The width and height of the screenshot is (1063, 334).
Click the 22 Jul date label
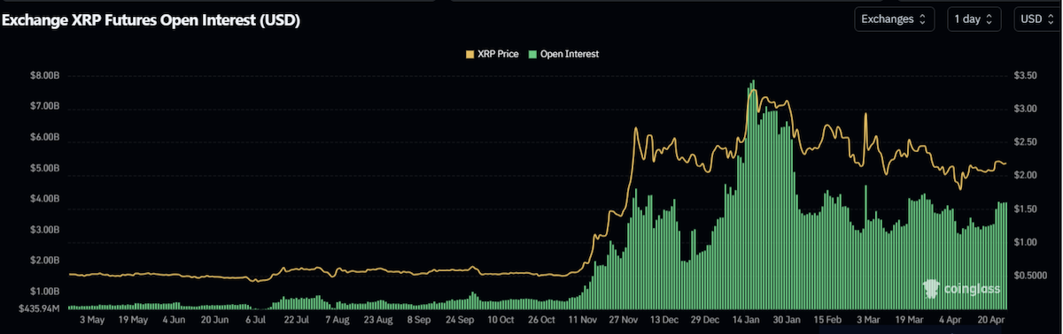(x=297, y=320)
